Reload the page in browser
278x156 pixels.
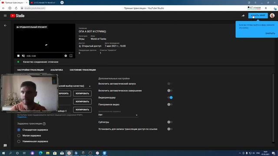[16, 8]
